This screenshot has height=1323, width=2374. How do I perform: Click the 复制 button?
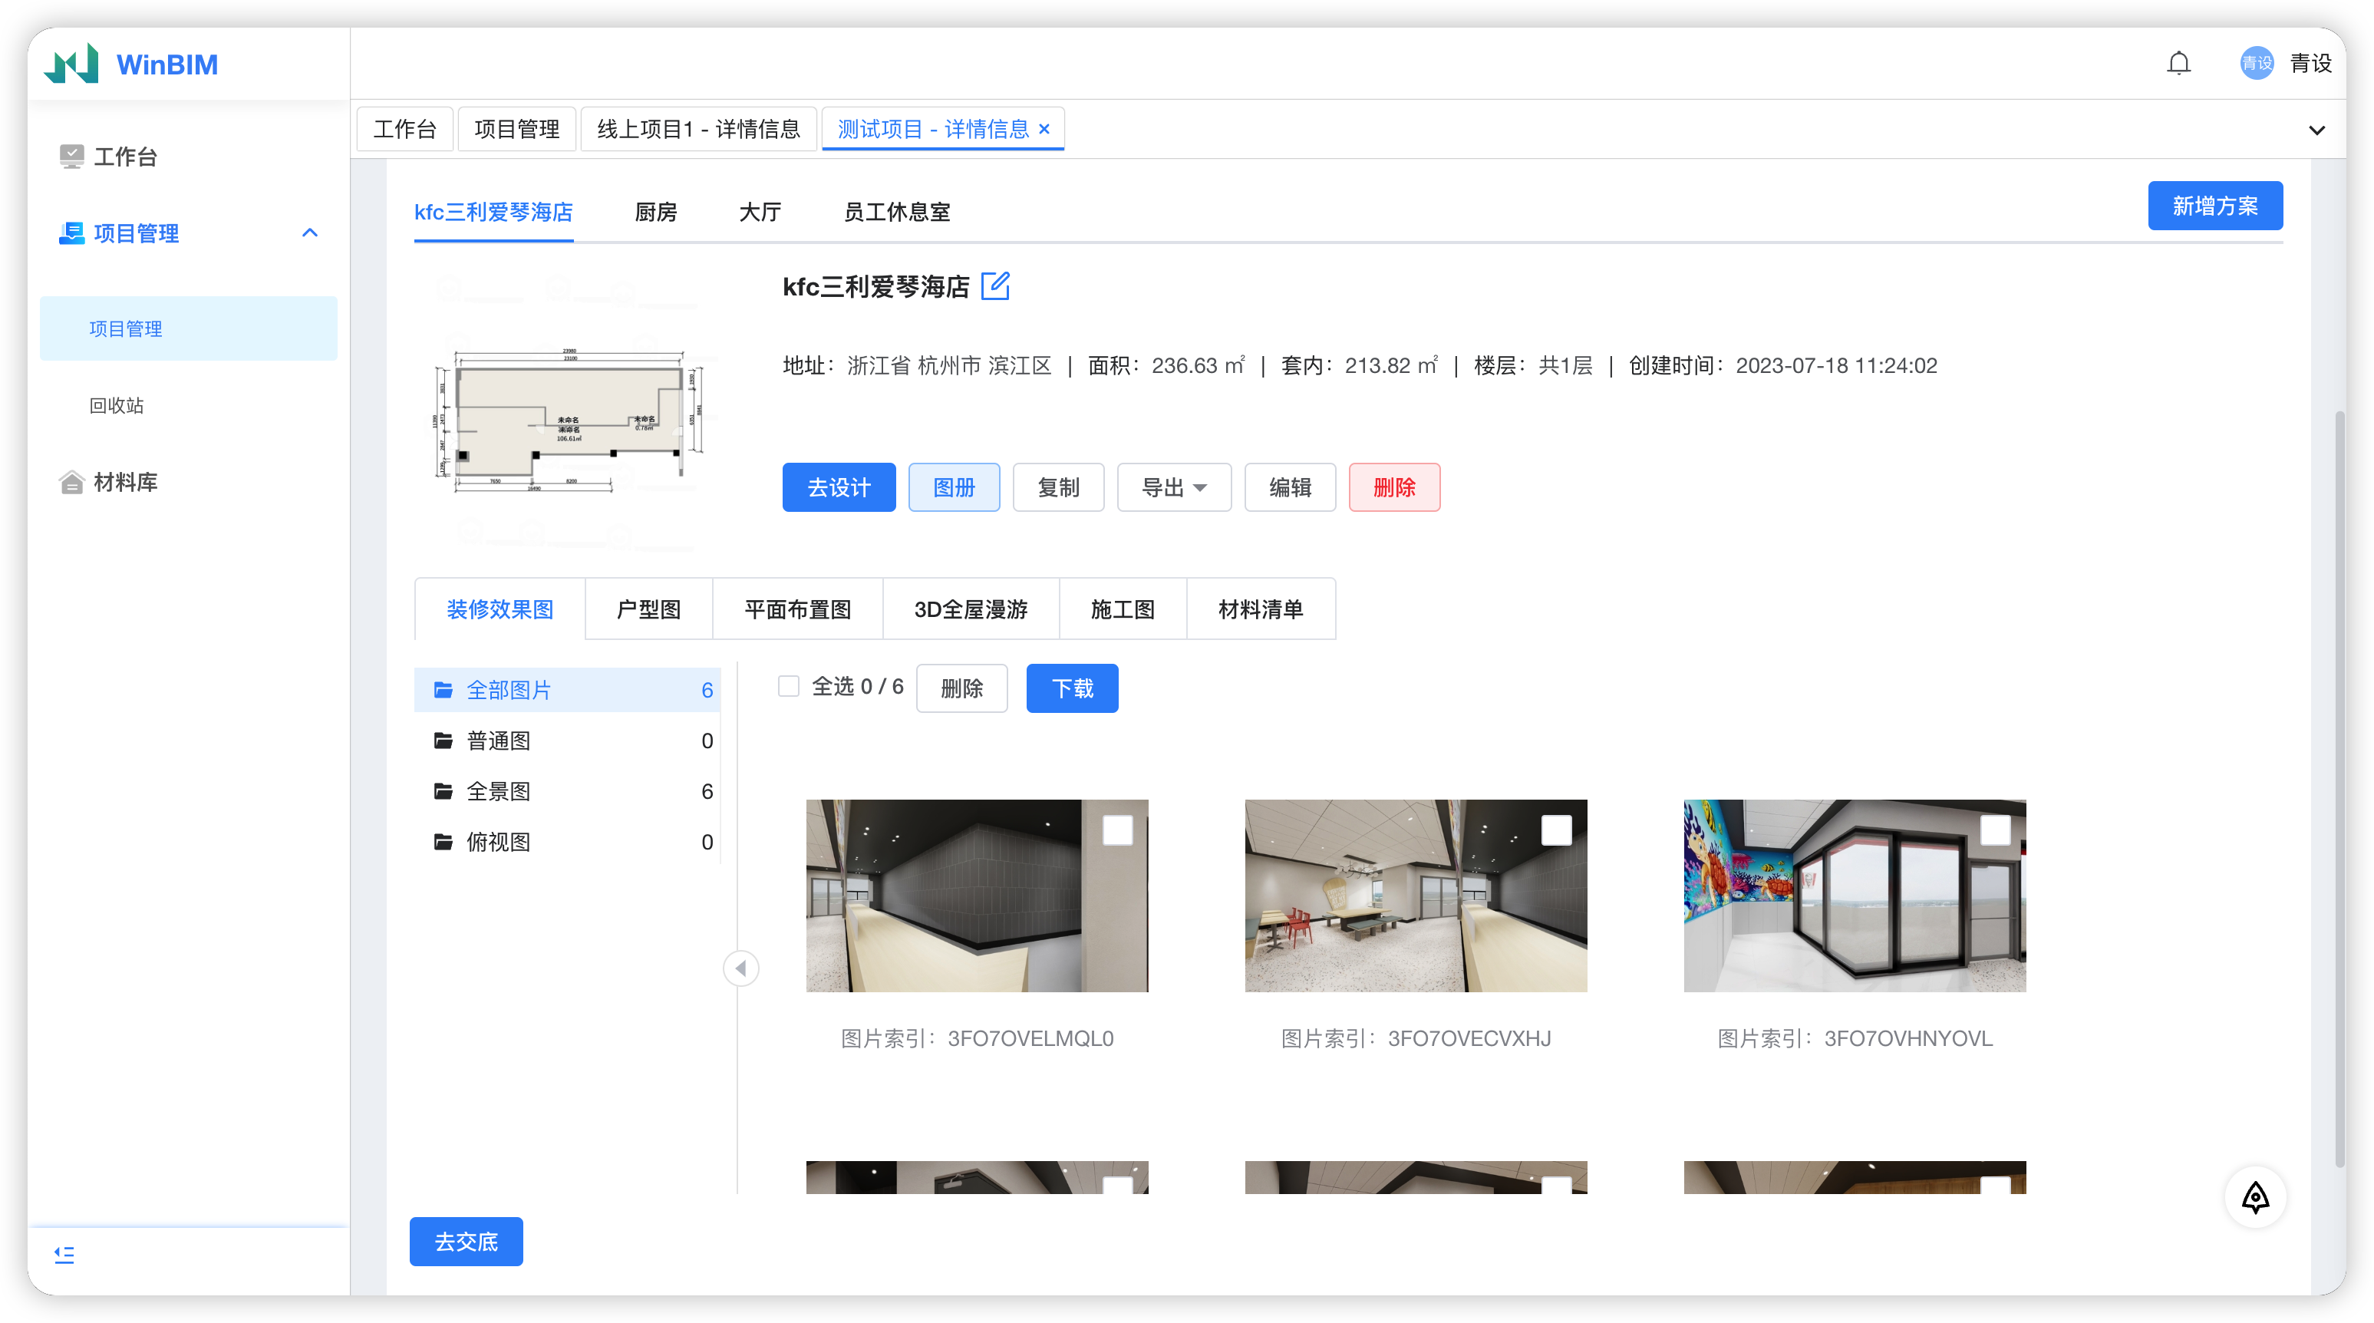pos(1058,487)
